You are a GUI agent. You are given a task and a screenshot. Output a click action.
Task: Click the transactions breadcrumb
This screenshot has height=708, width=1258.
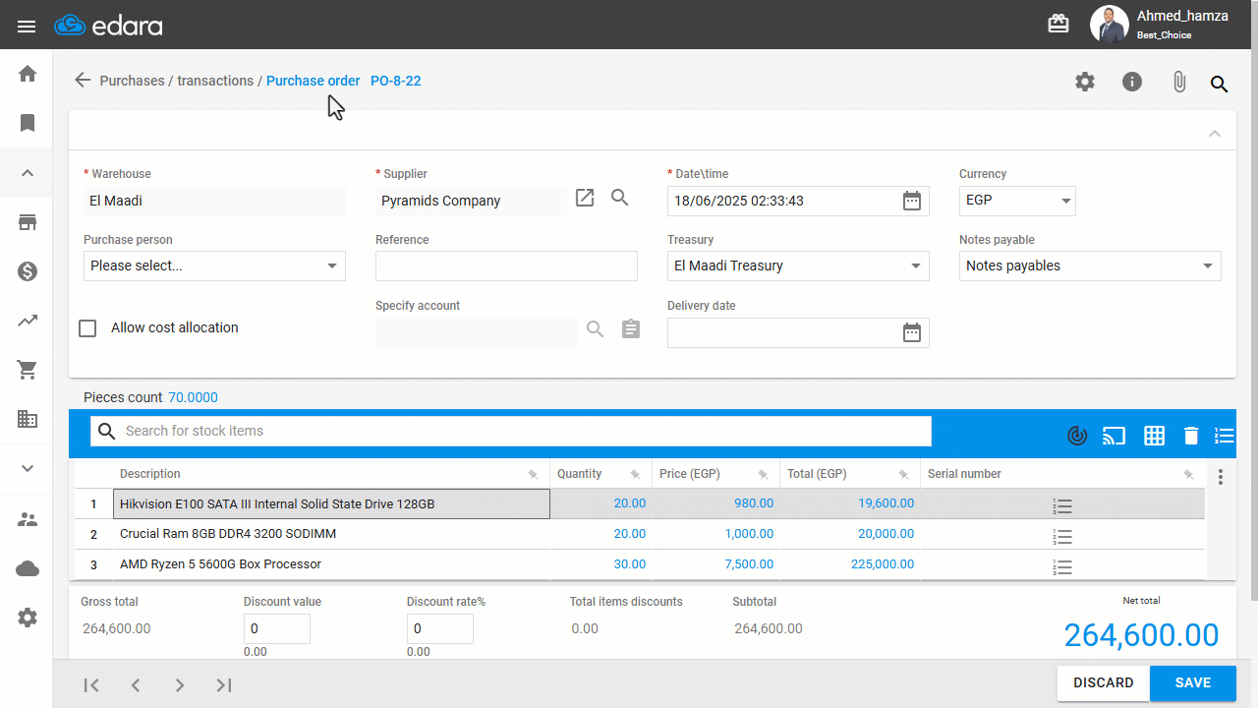point(215,81)
